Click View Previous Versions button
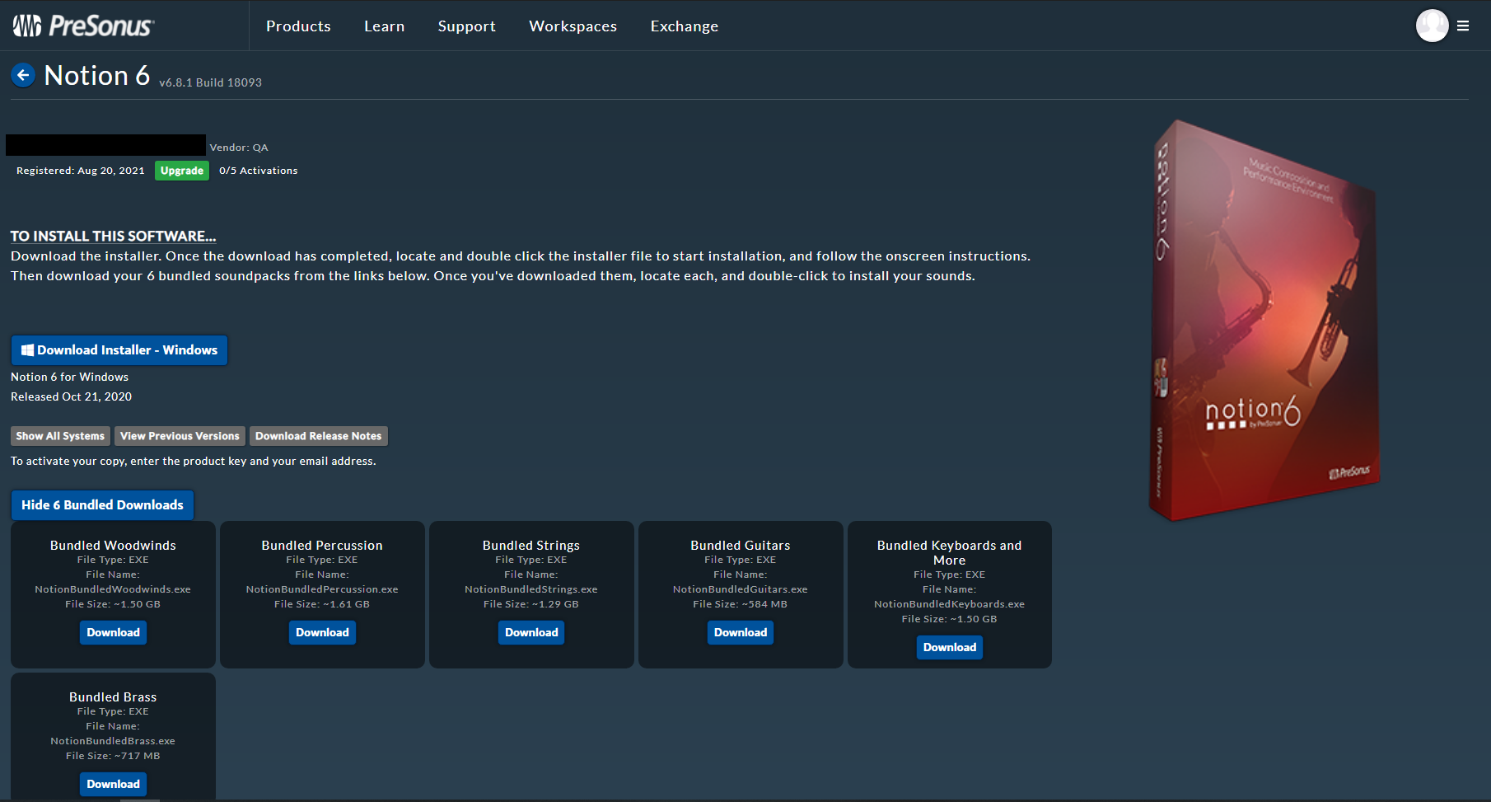Image resolution: width=1491 pixels, height=802 pixels. pos(180,436)
